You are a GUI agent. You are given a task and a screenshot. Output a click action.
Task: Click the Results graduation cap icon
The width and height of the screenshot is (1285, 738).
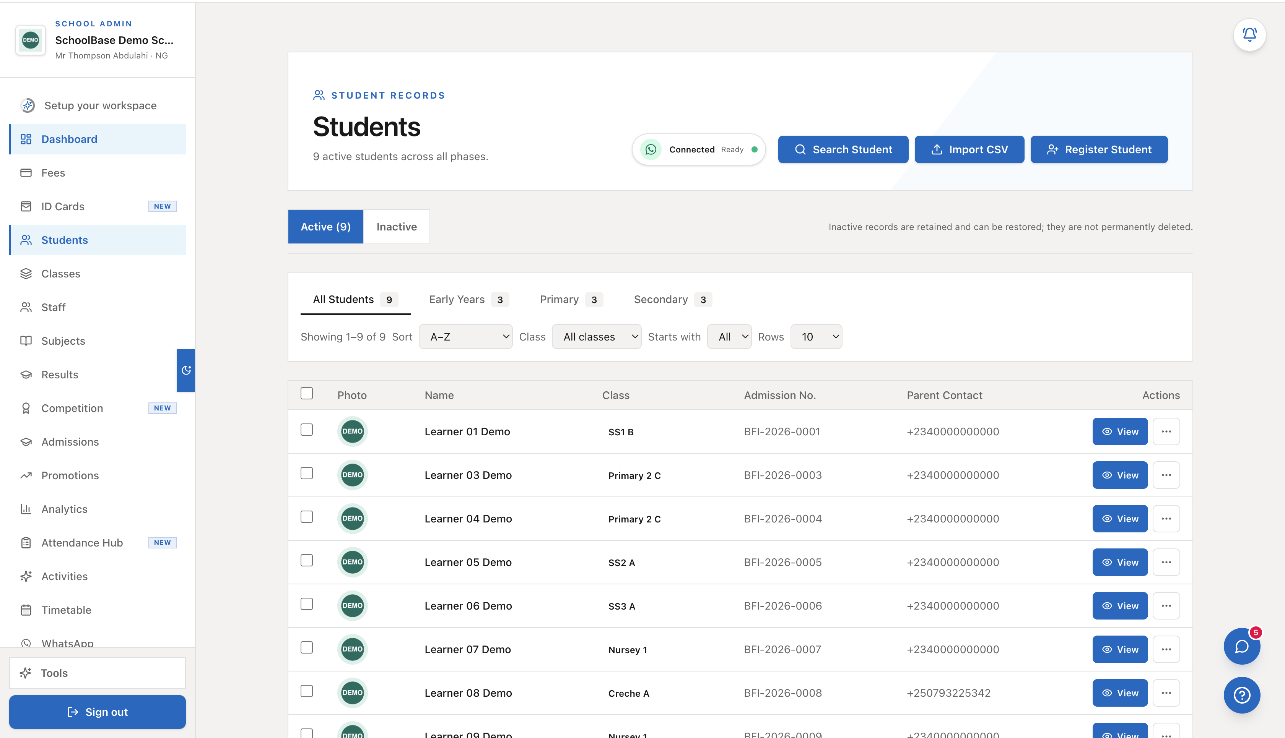(x=26, y=375)
